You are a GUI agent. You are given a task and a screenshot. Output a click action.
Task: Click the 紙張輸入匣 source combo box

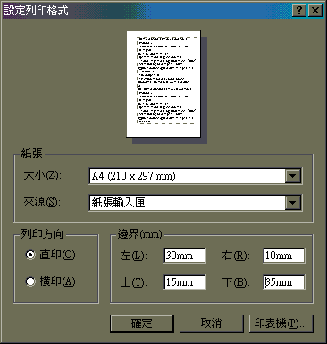pyautogui.click(x=196, y=203)
